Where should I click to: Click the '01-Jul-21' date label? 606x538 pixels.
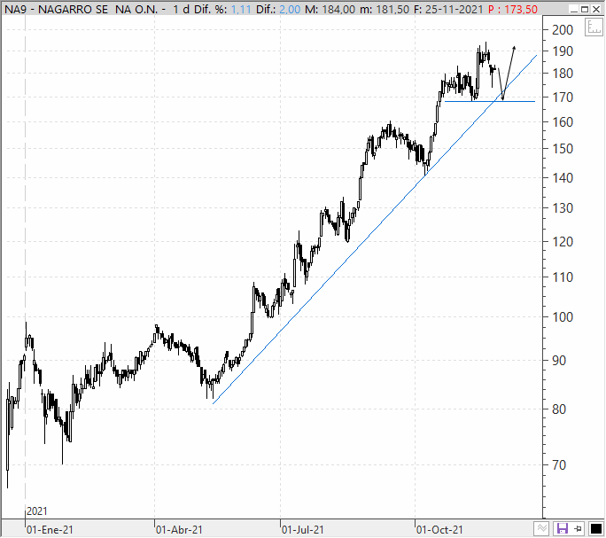(303, 529)
